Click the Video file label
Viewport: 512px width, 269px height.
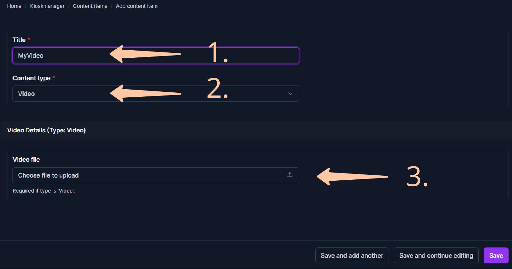[x=26, y=159]
